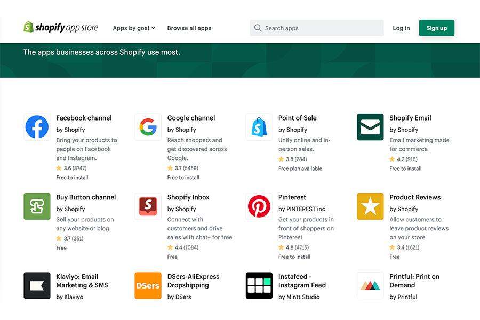Open the Google channel title link
The image size is (480, 320).
[191, 118]
